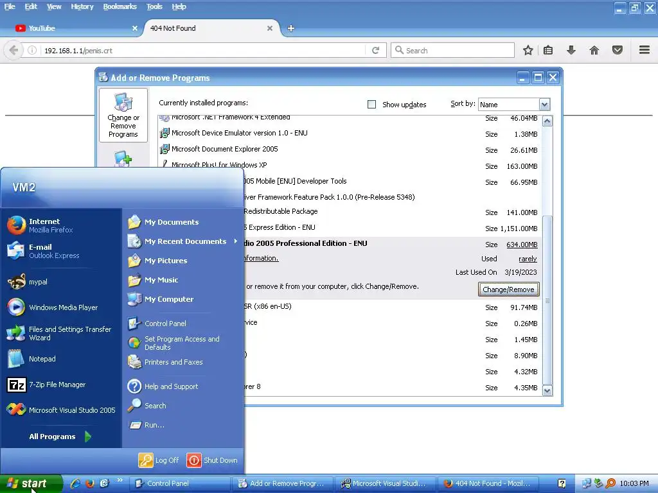Click the Change/Remove button
Viewport: 658px width, 493px height.
(x=508, y=290)
